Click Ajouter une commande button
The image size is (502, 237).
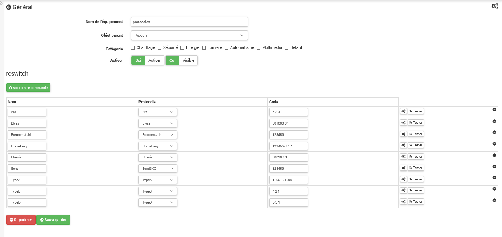[28, 88]
